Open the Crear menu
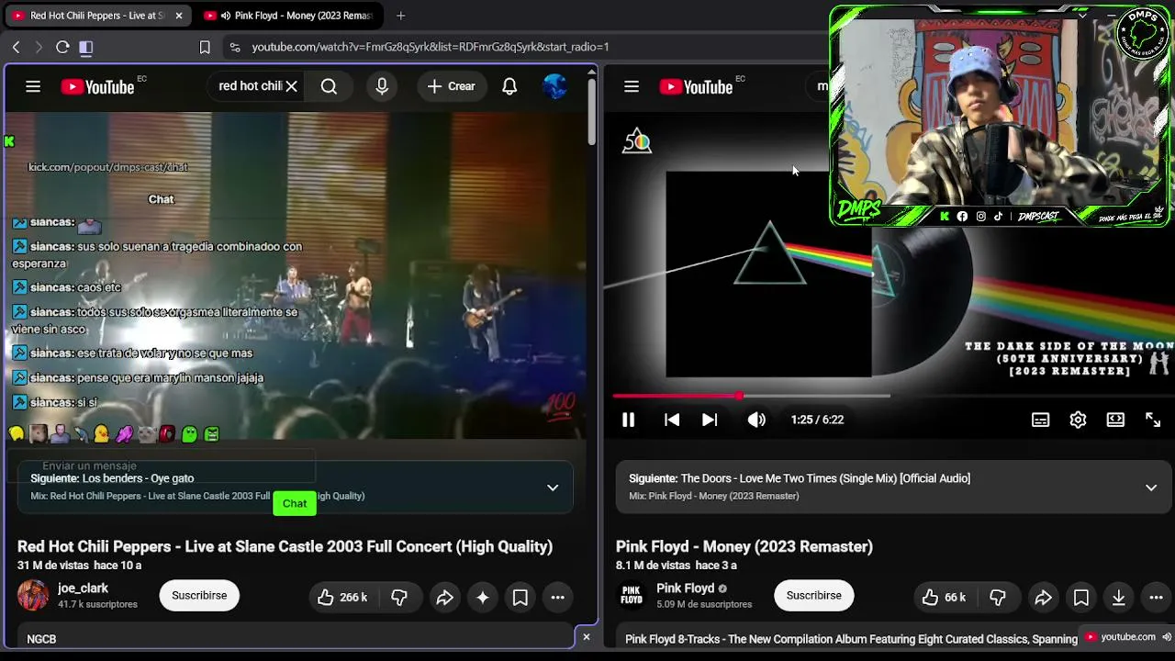The height and width of the screenshot is (661, 1175). 451,86
